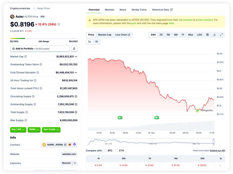This screenshot has height=174, width=233.
Task: Enable the BTC comparison checkbox
Action: [105, 150]
